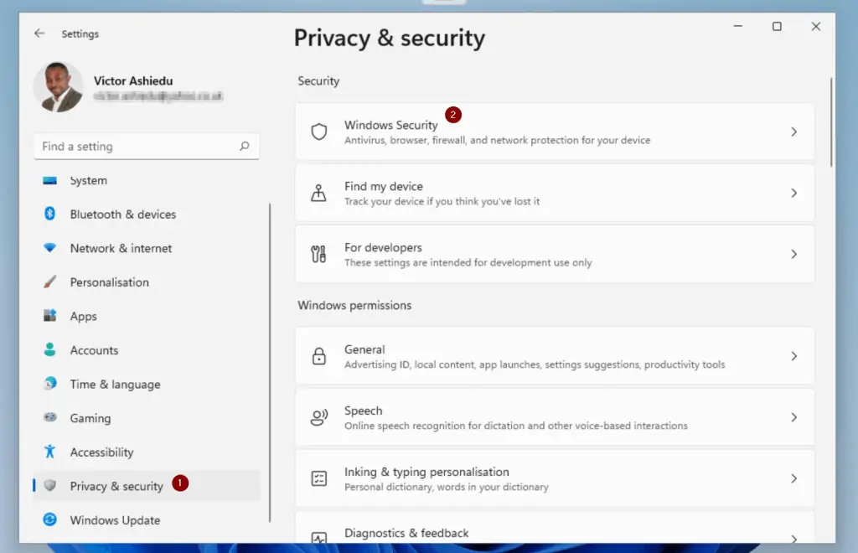Viewport: 858px width, 553px height.
Task: Click the Inking & typing checklist icon
Action: [x=319, y=478]
